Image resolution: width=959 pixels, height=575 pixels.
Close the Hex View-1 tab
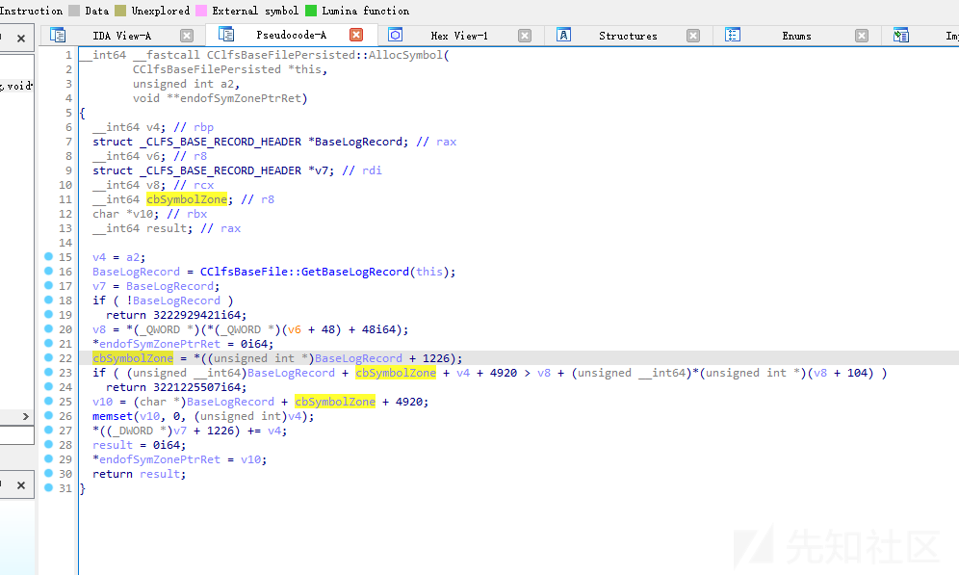(x=525, y=36)
